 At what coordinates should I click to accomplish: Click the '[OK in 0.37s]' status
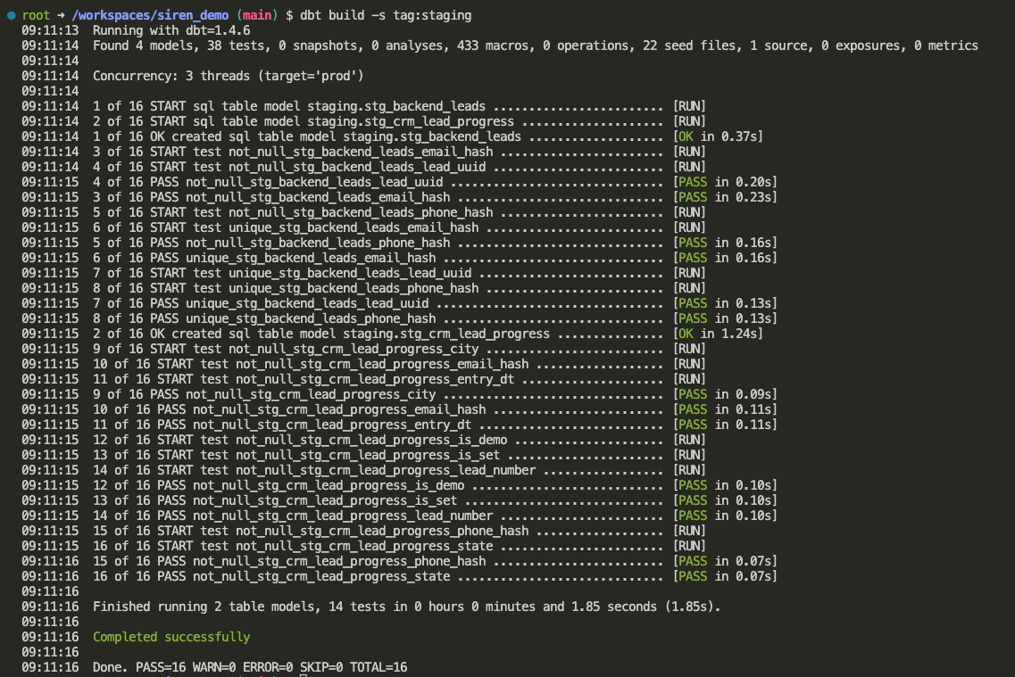pos(718,136)
